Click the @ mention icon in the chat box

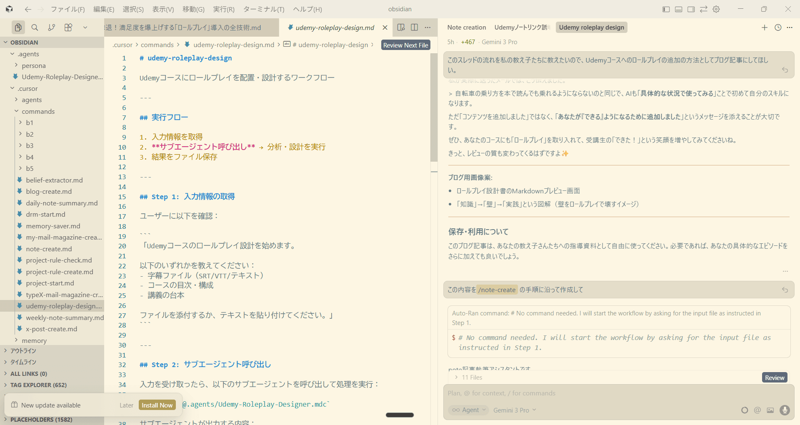point(757,410)
